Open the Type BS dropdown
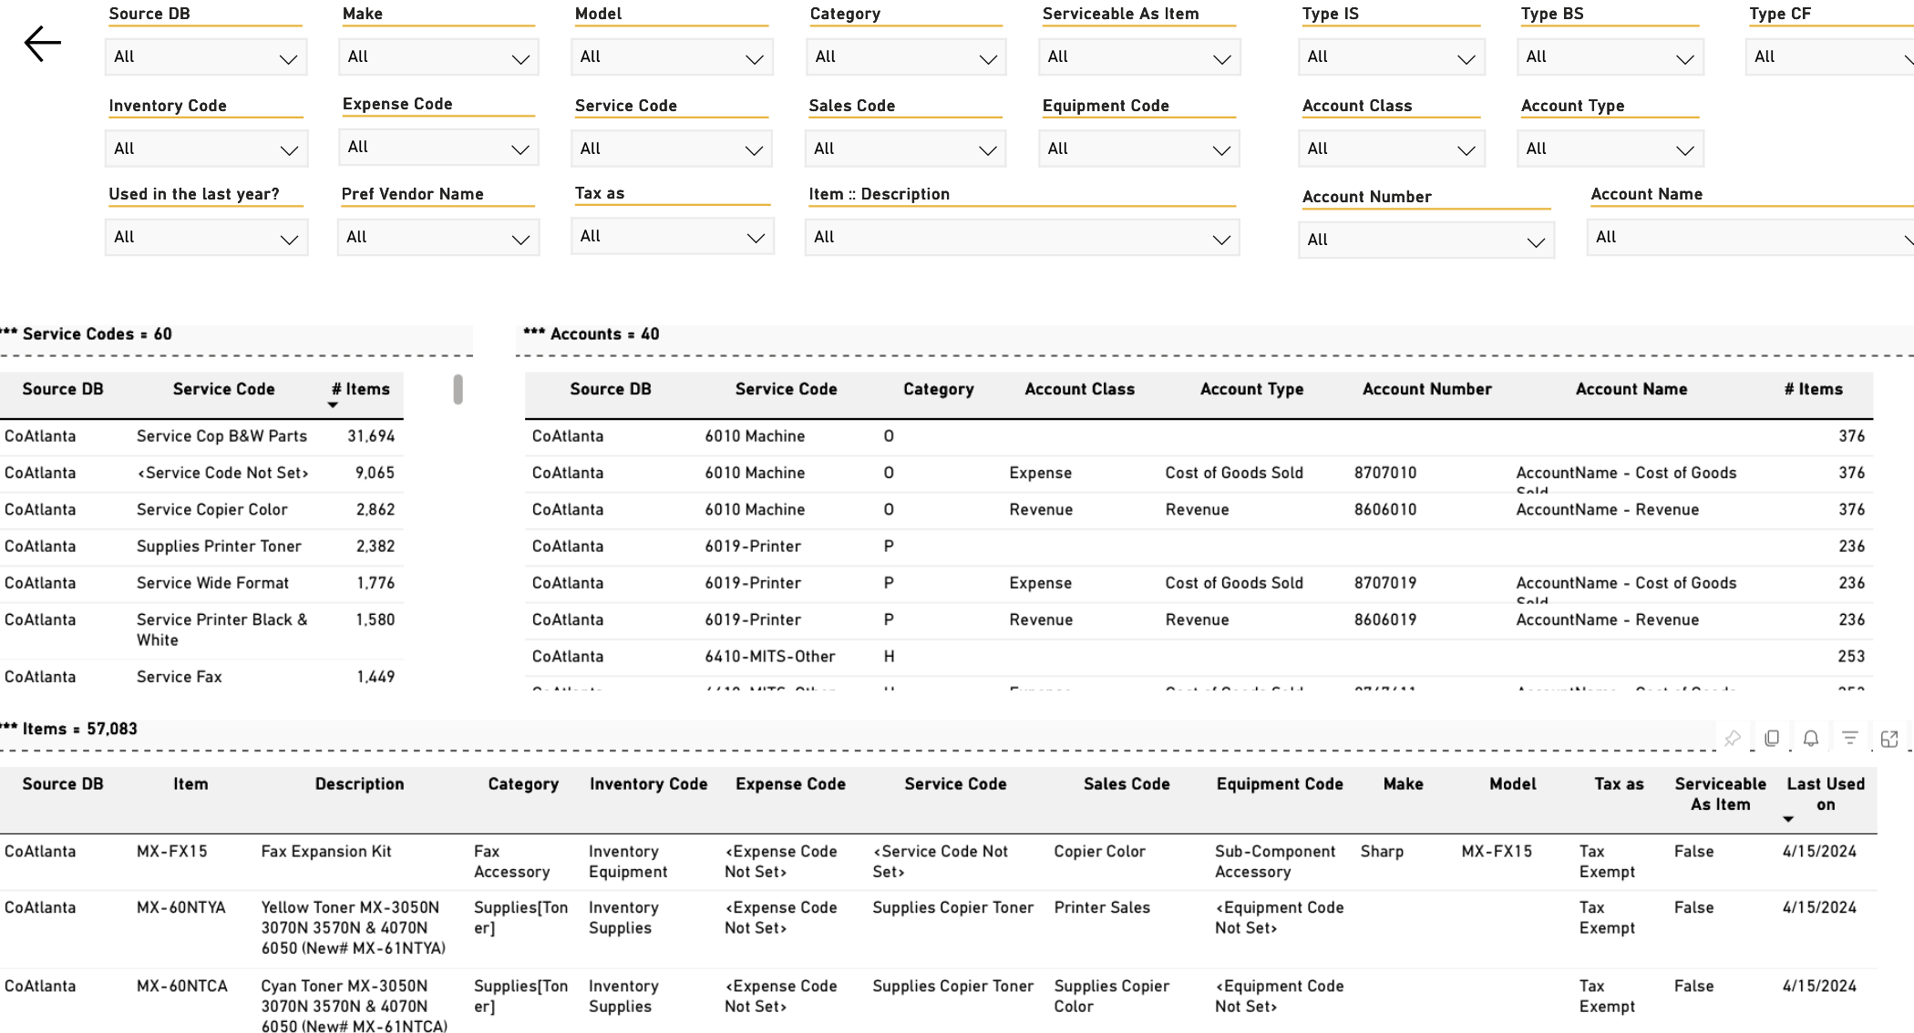 [1610, 57]
